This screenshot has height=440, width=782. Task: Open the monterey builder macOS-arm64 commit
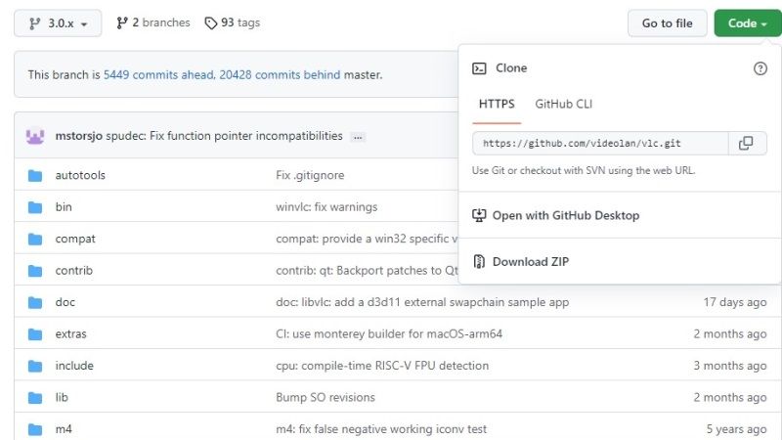[389, 333]
